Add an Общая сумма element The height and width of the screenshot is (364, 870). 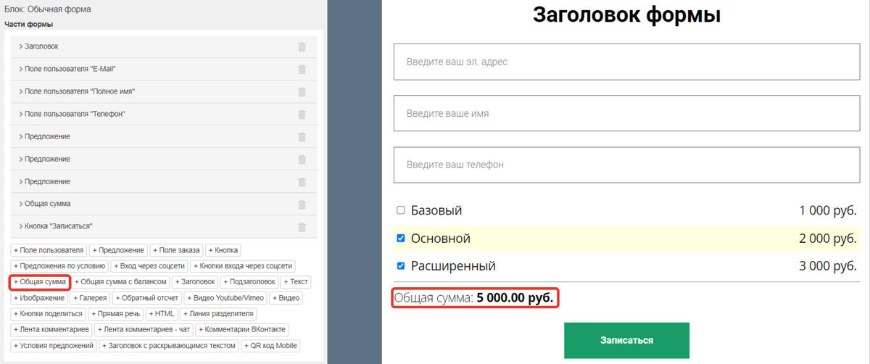[x=41, y=281]
